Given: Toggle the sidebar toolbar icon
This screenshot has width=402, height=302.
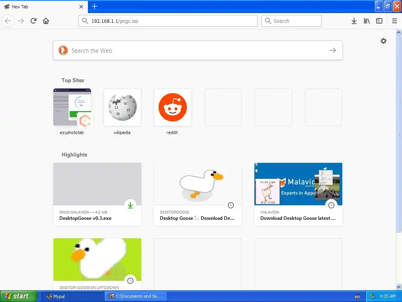Looking at the screenshot, I should 379,21.
